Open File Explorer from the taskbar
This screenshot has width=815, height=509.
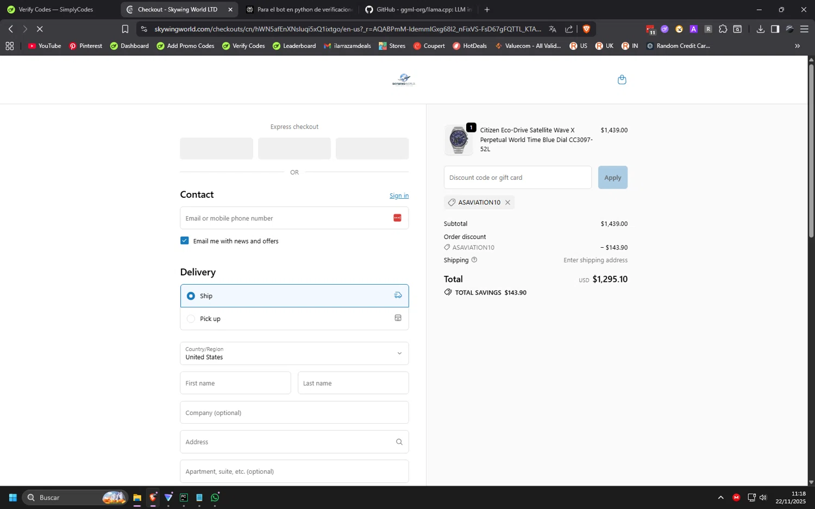point(137,498)
